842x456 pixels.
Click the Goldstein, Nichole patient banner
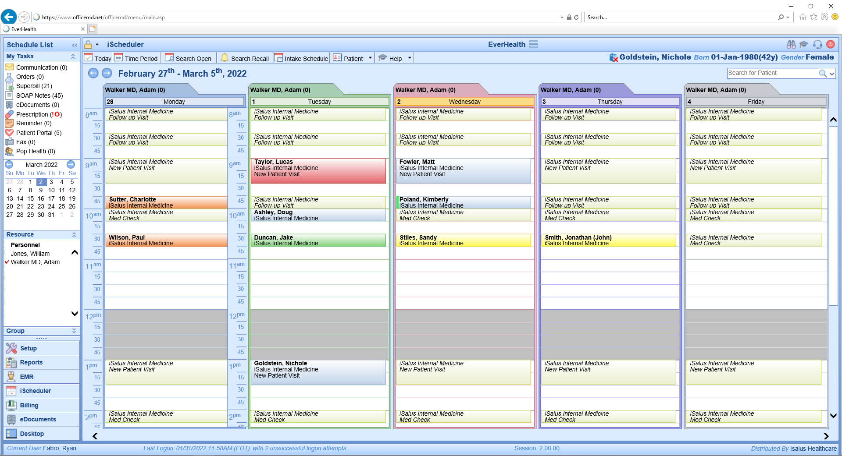(722, 57)
